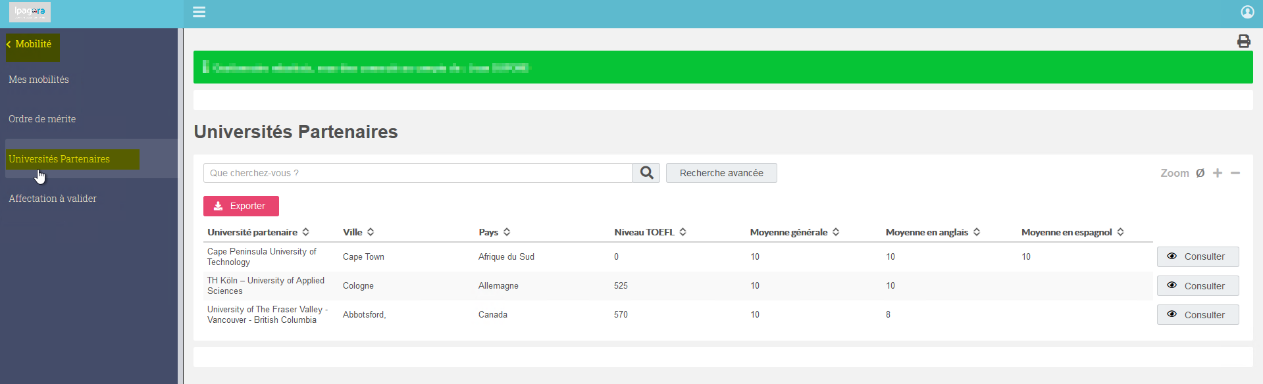Click the printer icon
Image resolution: width=1263 pixels, height=384 pixels.
tap(1243, 41)
